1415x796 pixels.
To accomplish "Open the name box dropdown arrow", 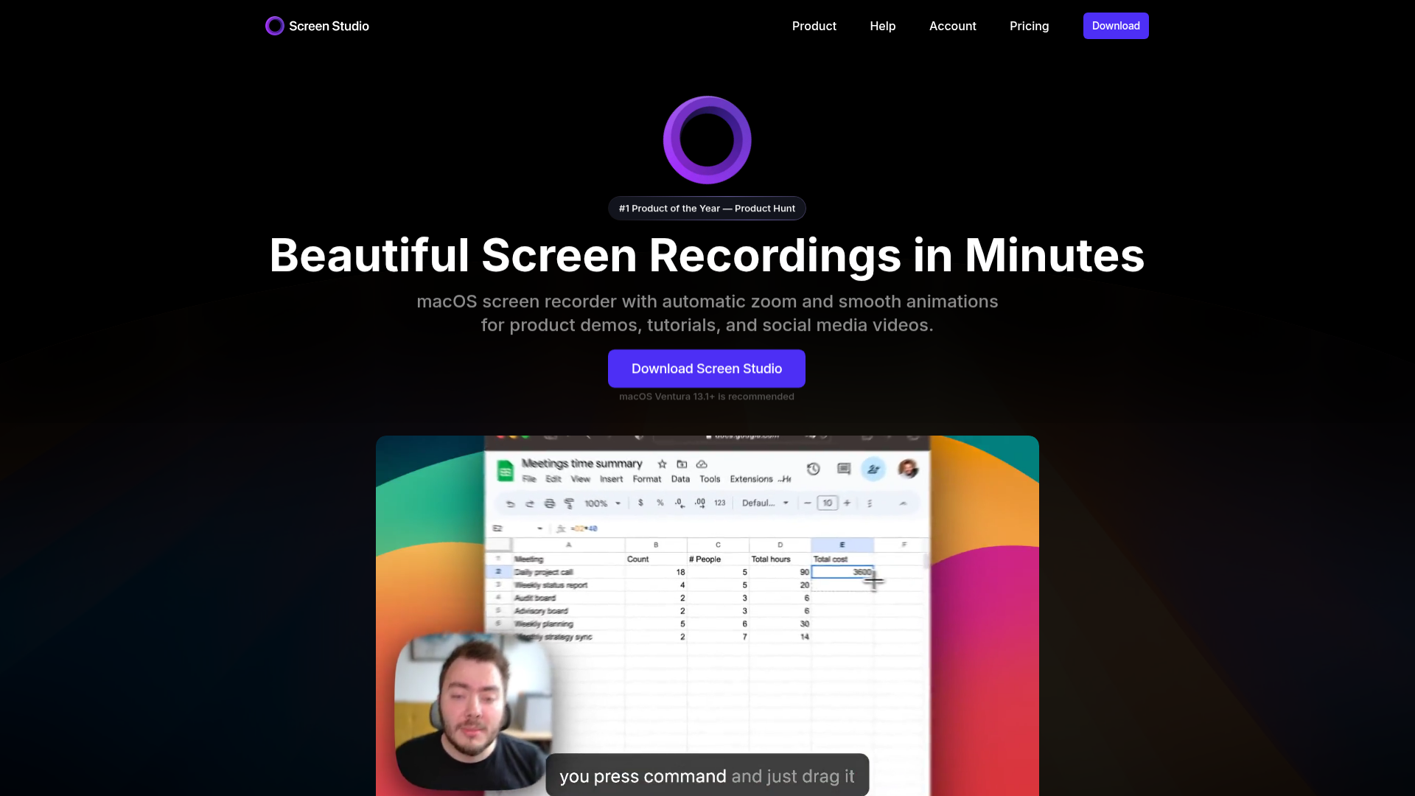I will pos(539,528).
